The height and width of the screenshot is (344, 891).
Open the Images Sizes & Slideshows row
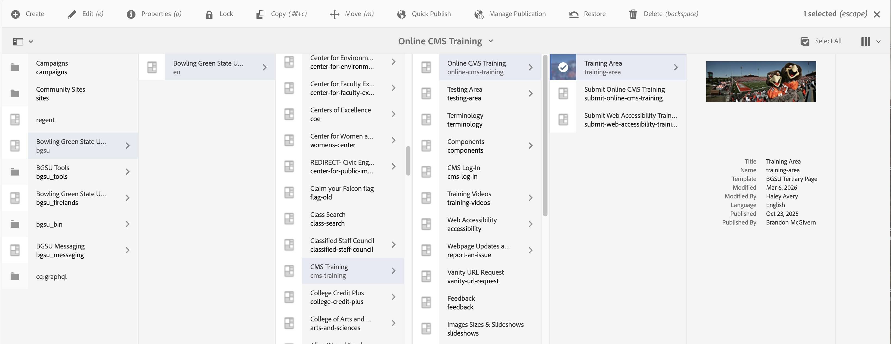pos(477,328)
